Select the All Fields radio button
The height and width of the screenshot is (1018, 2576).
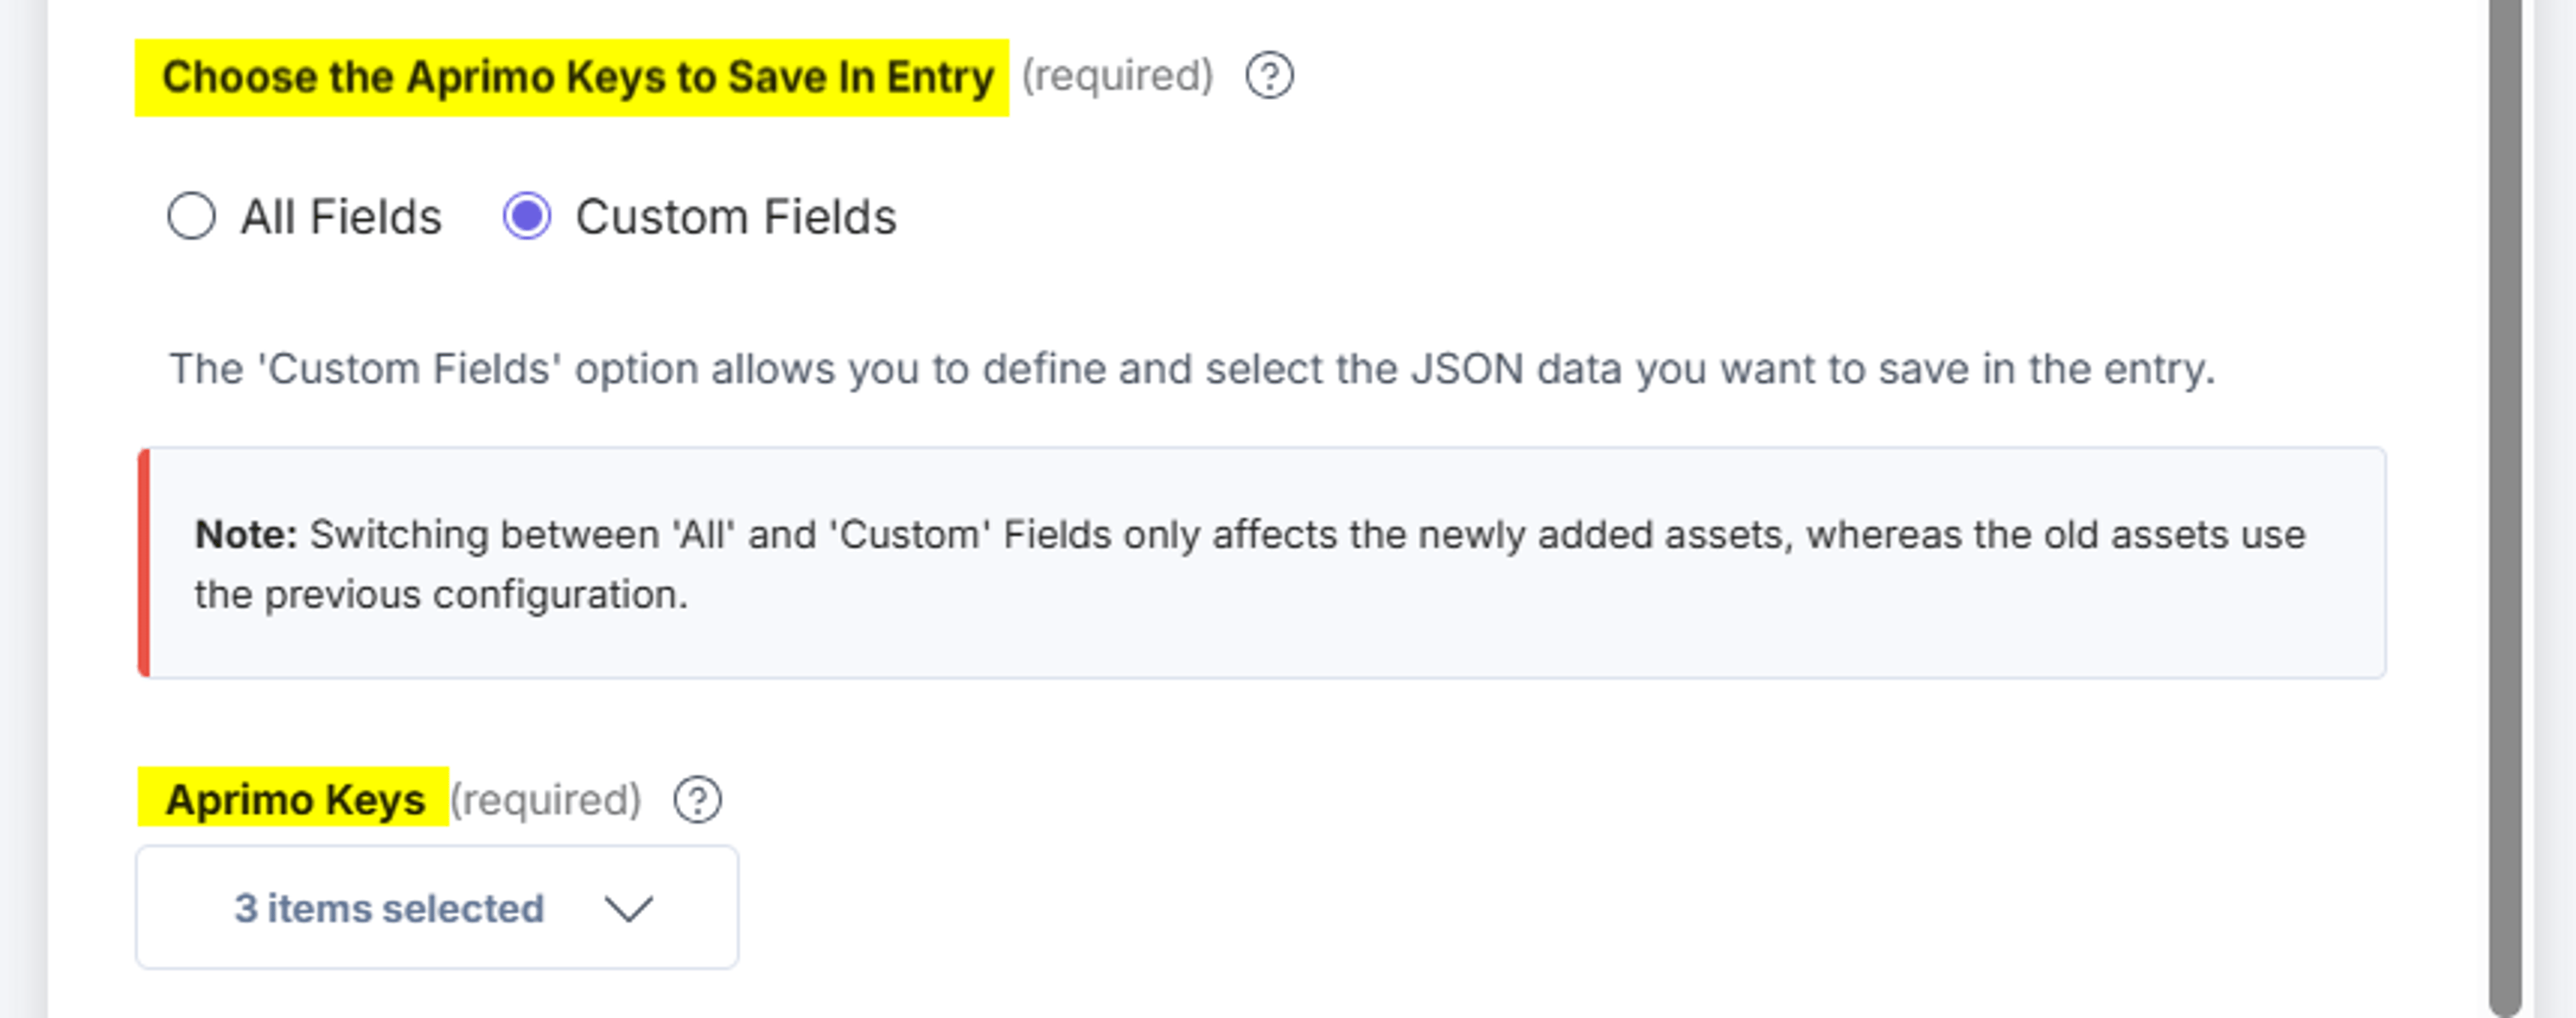191,216
